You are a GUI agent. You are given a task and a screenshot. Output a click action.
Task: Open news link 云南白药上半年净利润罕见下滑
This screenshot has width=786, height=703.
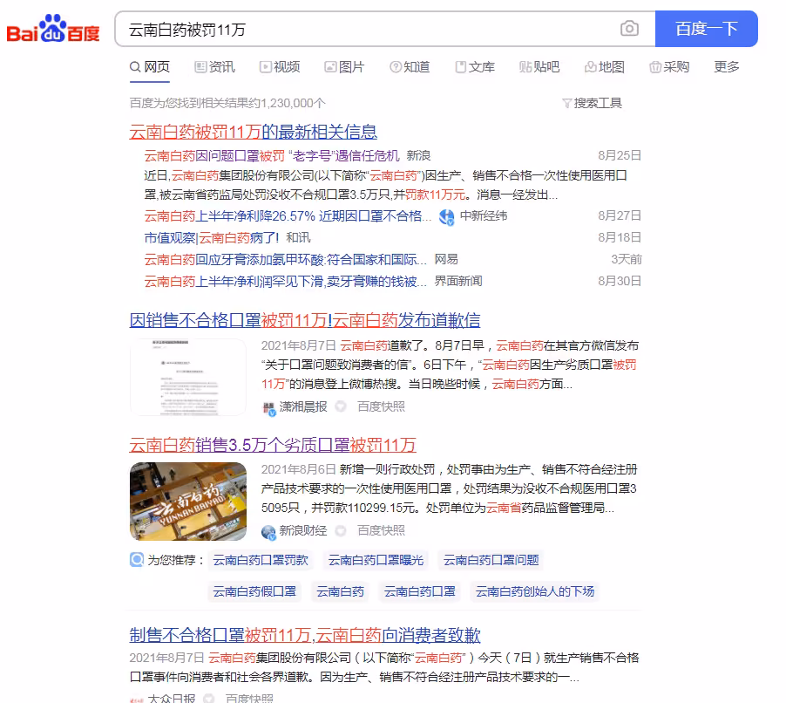[x=286, y=282]
